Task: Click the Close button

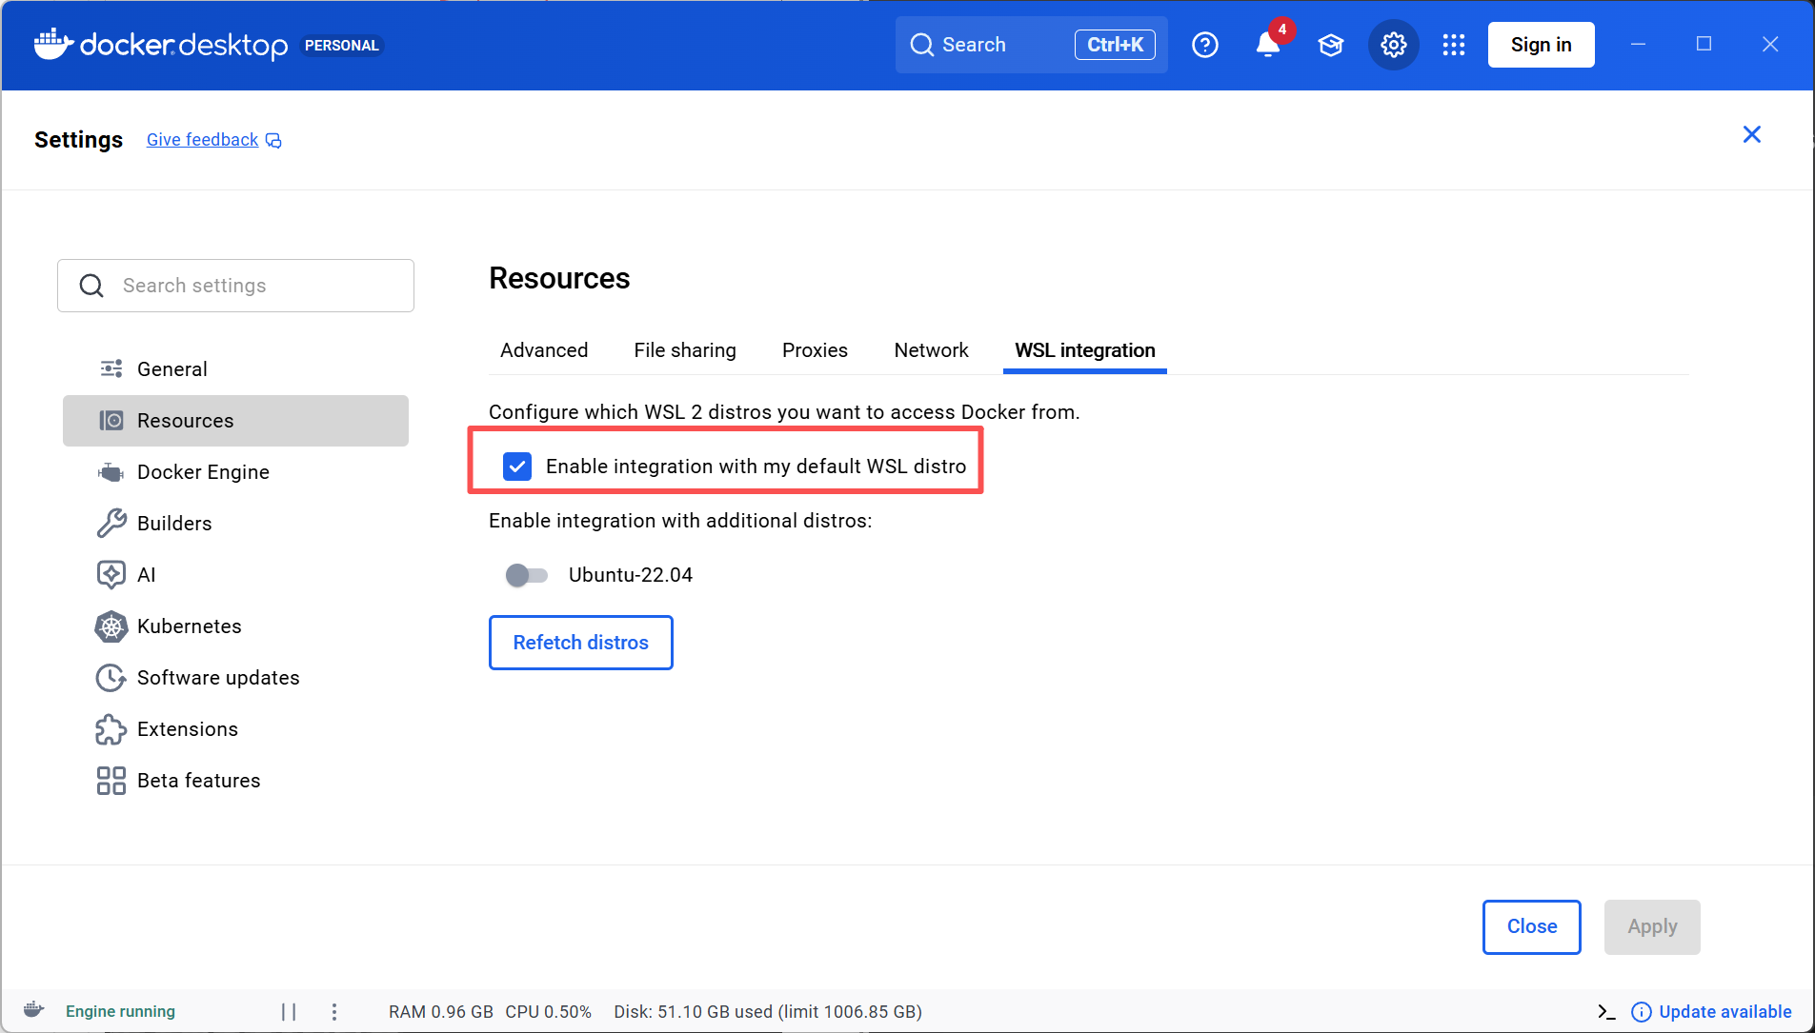Action: 1532,926
